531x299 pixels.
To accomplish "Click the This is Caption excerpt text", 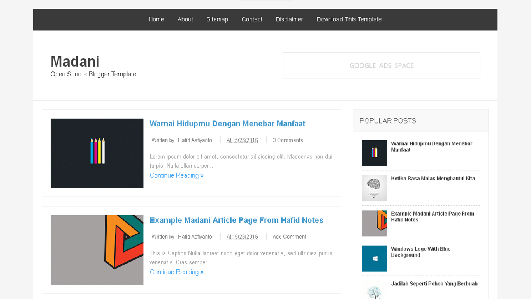I will coord(241,258).
